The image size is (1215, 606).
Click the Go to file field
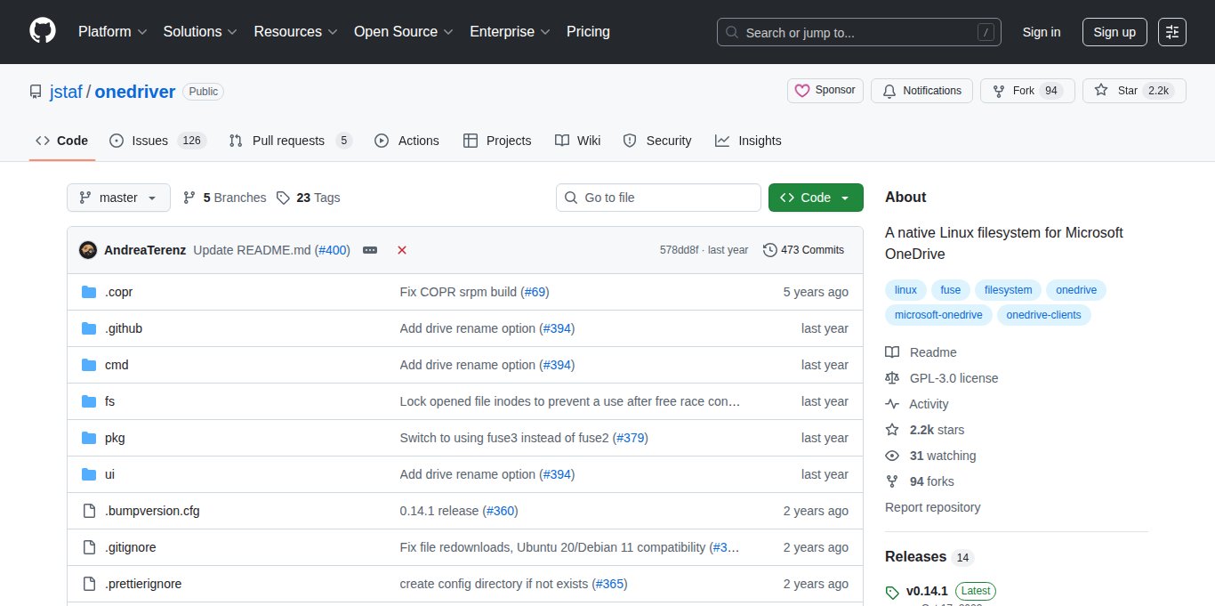click(658, 198)
